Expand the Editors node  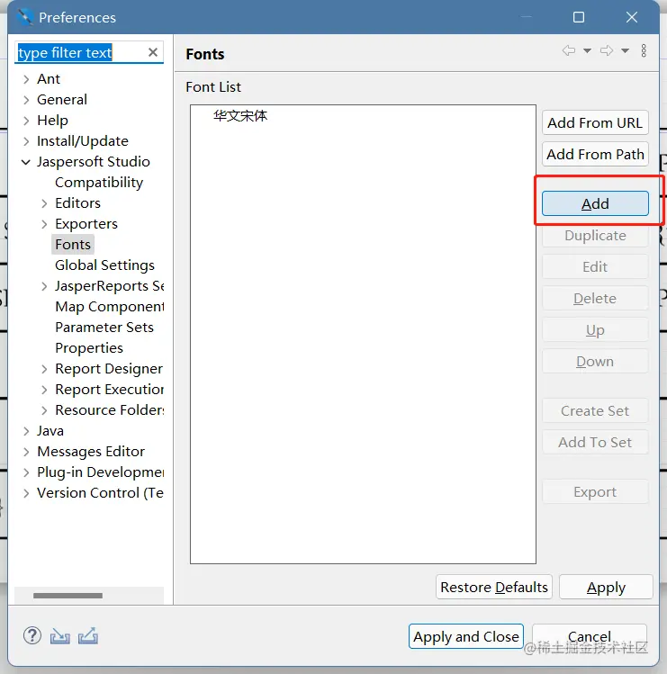tap(44, 203)
